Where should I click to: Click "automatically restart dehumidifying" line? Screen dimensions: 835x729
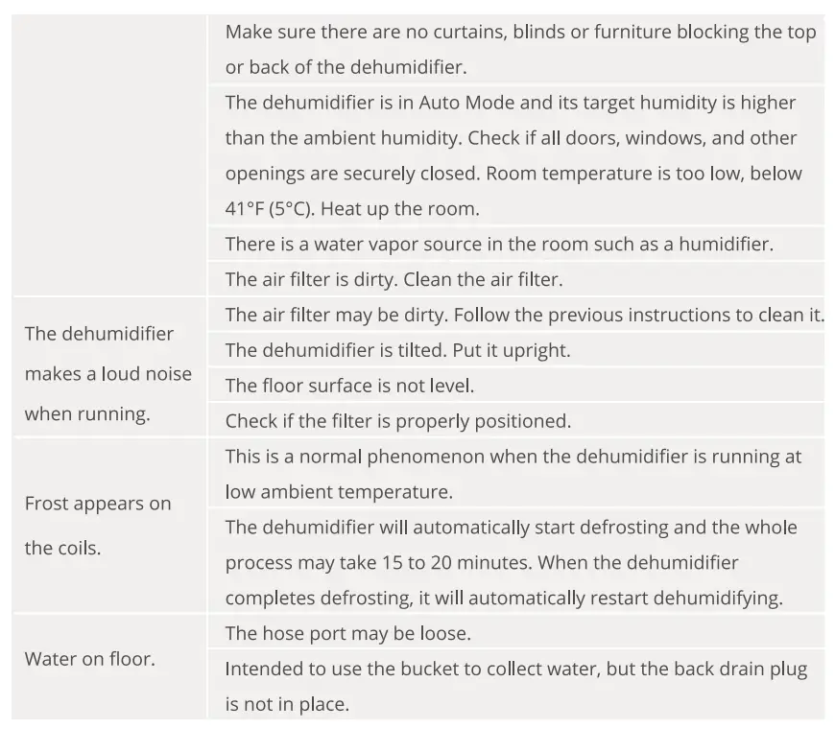[504, 599]
